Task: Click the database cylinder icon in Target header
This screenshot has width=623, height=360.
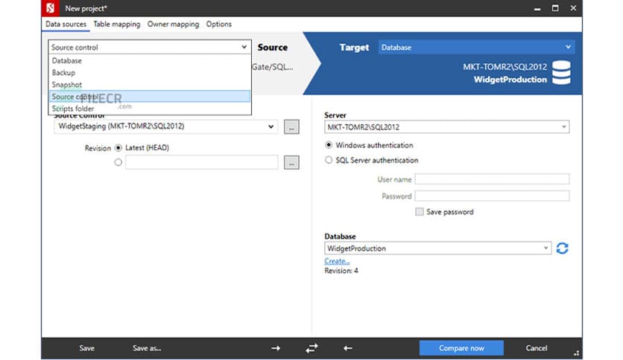Action: pos(561,73)
